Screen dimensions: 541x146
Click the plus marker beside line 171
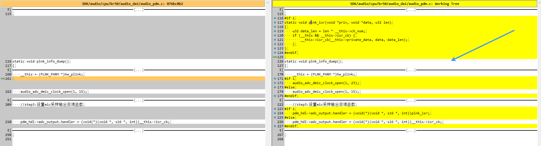pyautogui.click(x=275, y=79)
